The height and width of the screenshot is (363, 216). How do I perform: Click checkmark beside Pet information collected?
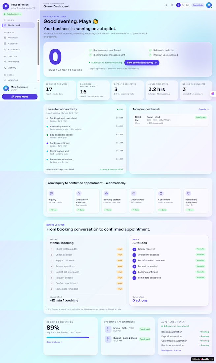134,261
